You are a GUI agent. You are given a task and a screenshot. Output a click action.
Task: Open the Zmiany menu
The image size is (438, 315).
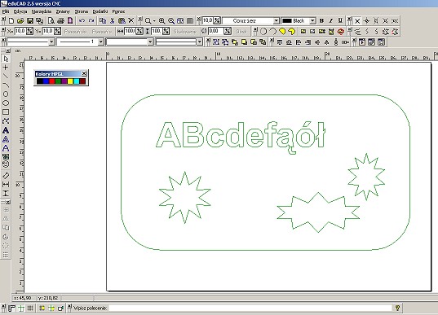[x=63, y=11]
